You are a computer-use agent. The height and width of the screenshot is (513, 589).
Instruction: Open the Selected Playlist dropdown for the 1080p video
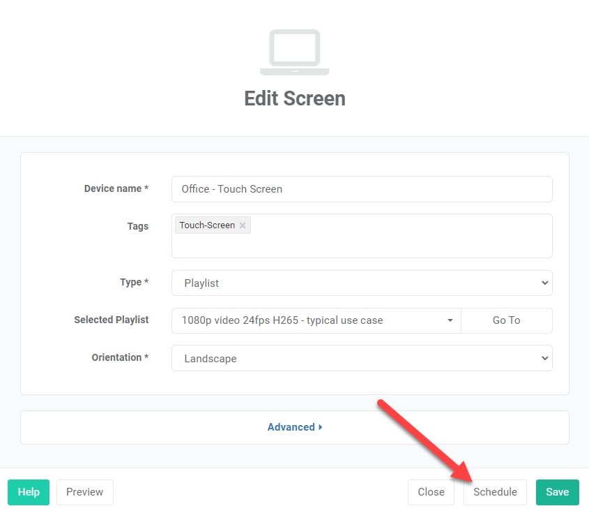tap(316, 320)
